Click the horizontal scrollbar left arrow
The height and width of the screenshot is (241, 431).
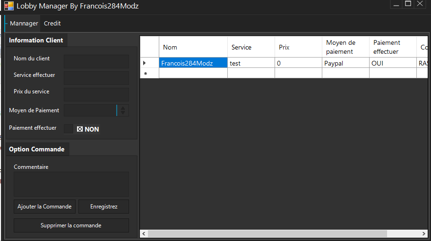(x=144, y=233)
